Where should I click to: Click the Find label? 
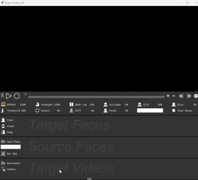tap(10, 120)
